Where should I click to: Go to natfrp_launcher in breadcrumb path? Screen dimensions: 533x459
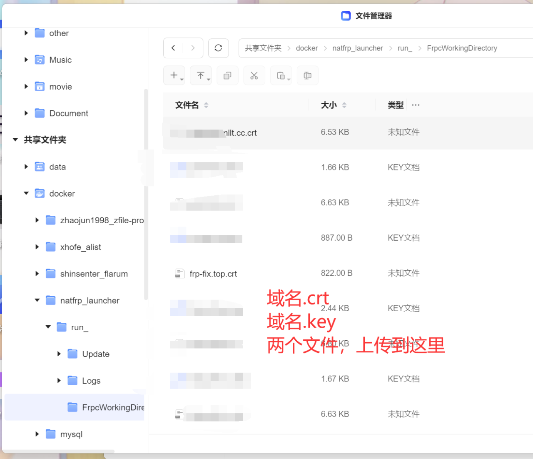coord(357,48)
